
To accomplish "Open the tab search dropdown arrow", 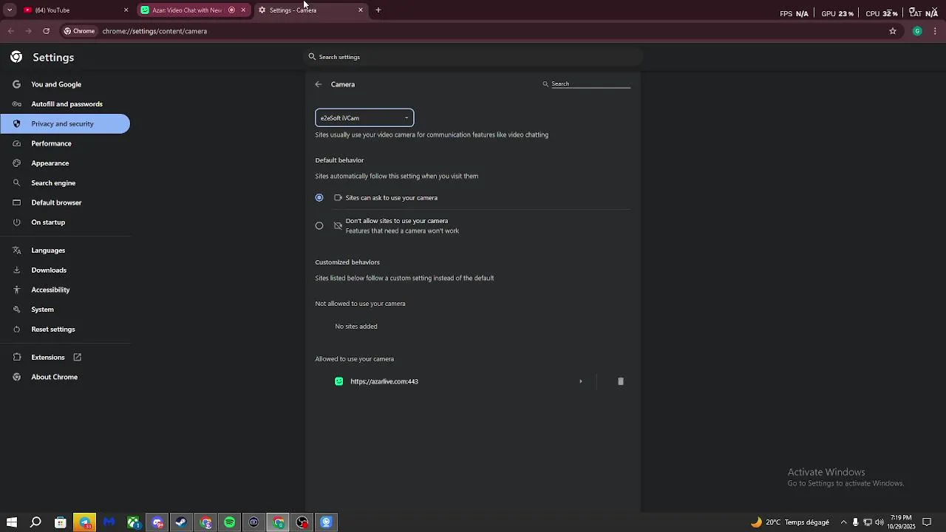I will click(10, 10).
